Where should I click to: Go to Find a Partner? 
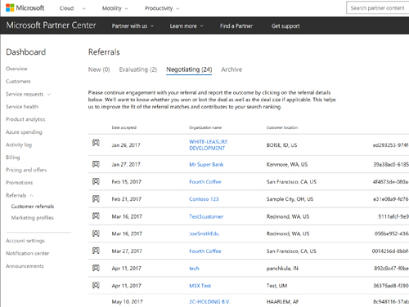click(x=236, y=26)
